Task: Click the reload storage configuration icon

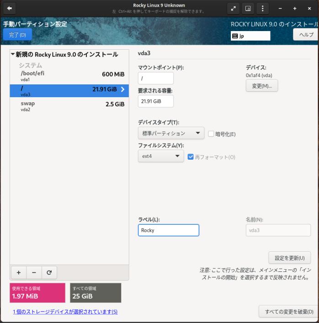Action: coord(49,272)
